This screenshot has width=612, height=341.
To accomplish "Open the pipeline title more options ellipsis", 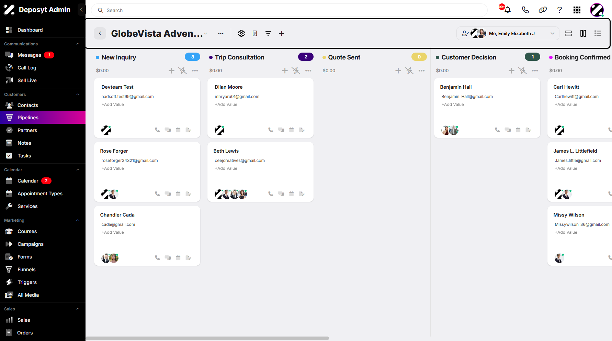I will point(221,33).
